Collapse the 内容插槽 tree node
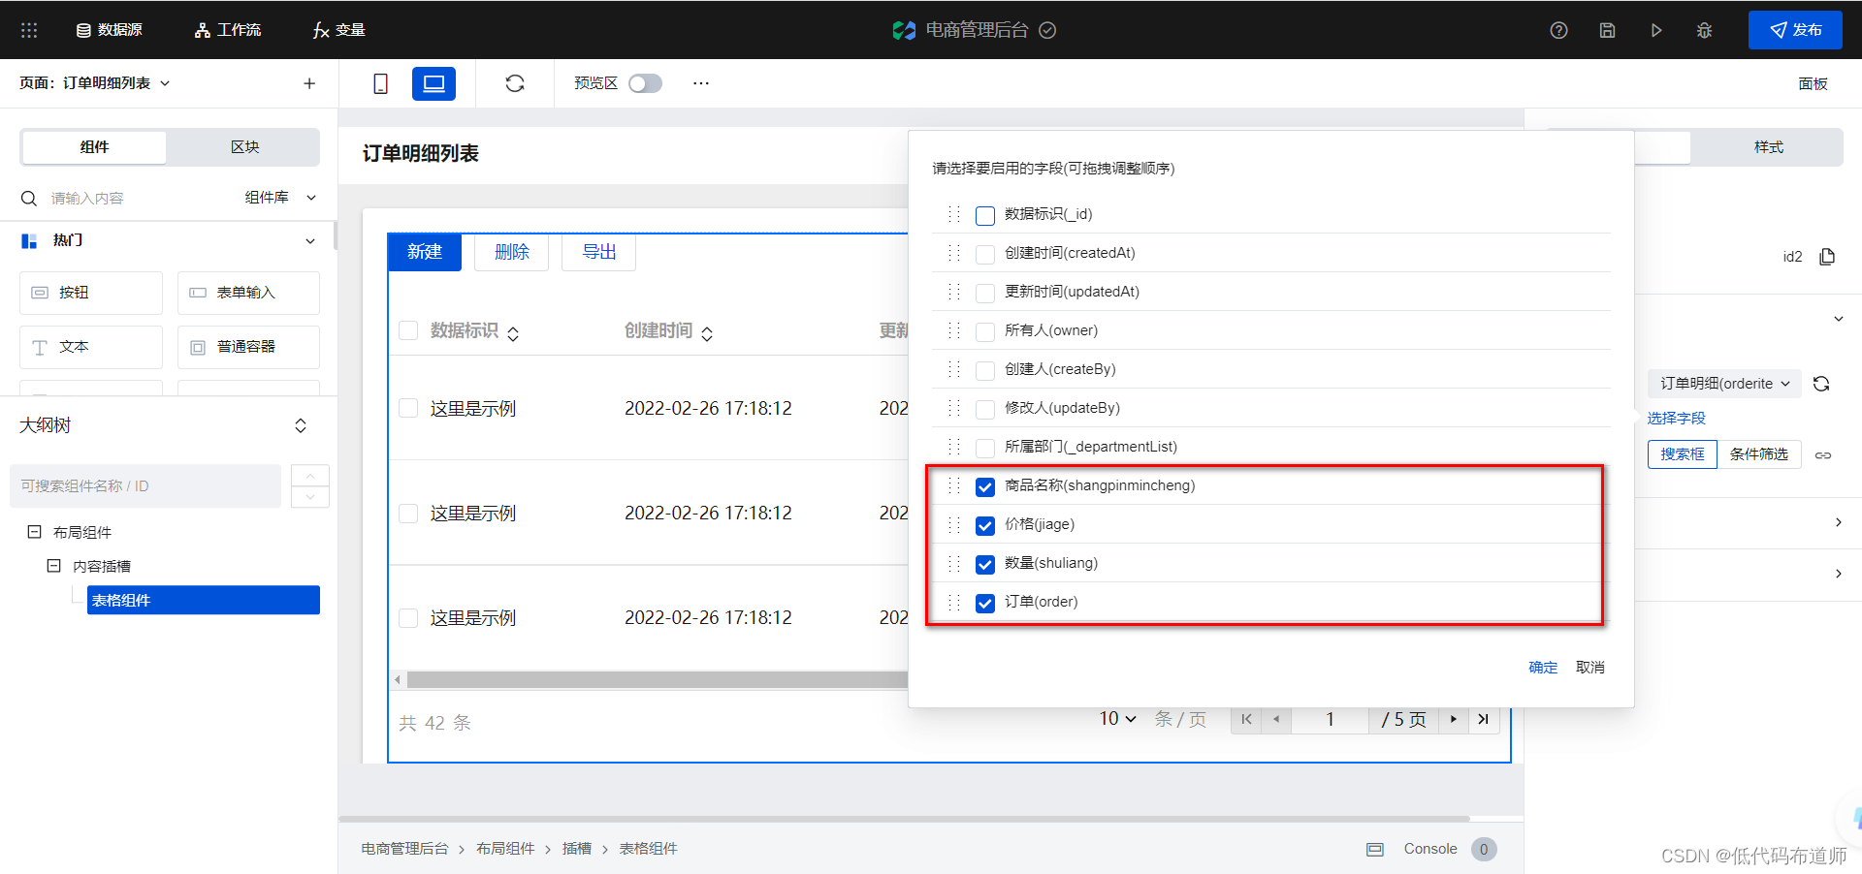The image size is (1862, 874). pos(54,566)
